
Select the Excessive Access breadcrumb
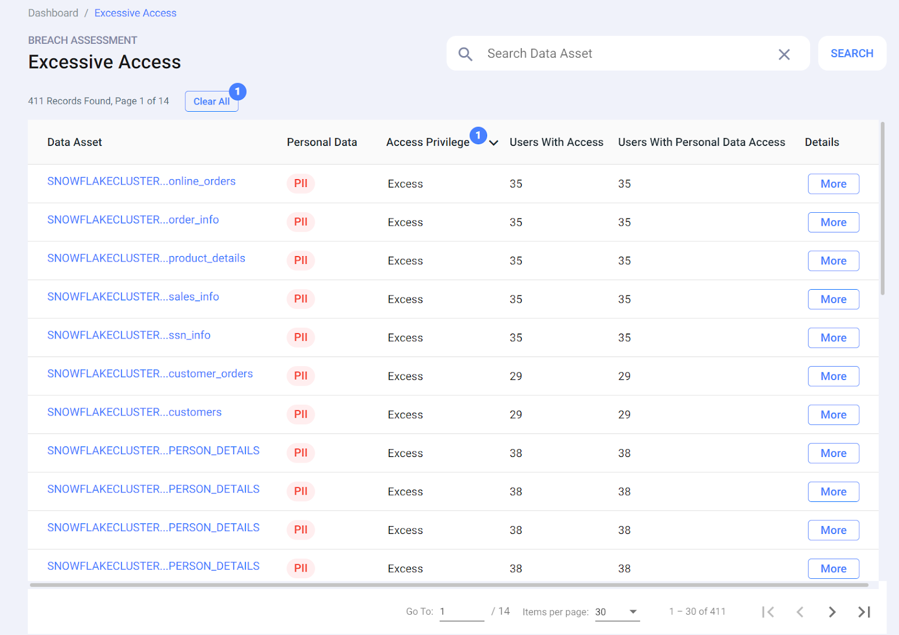135,13
